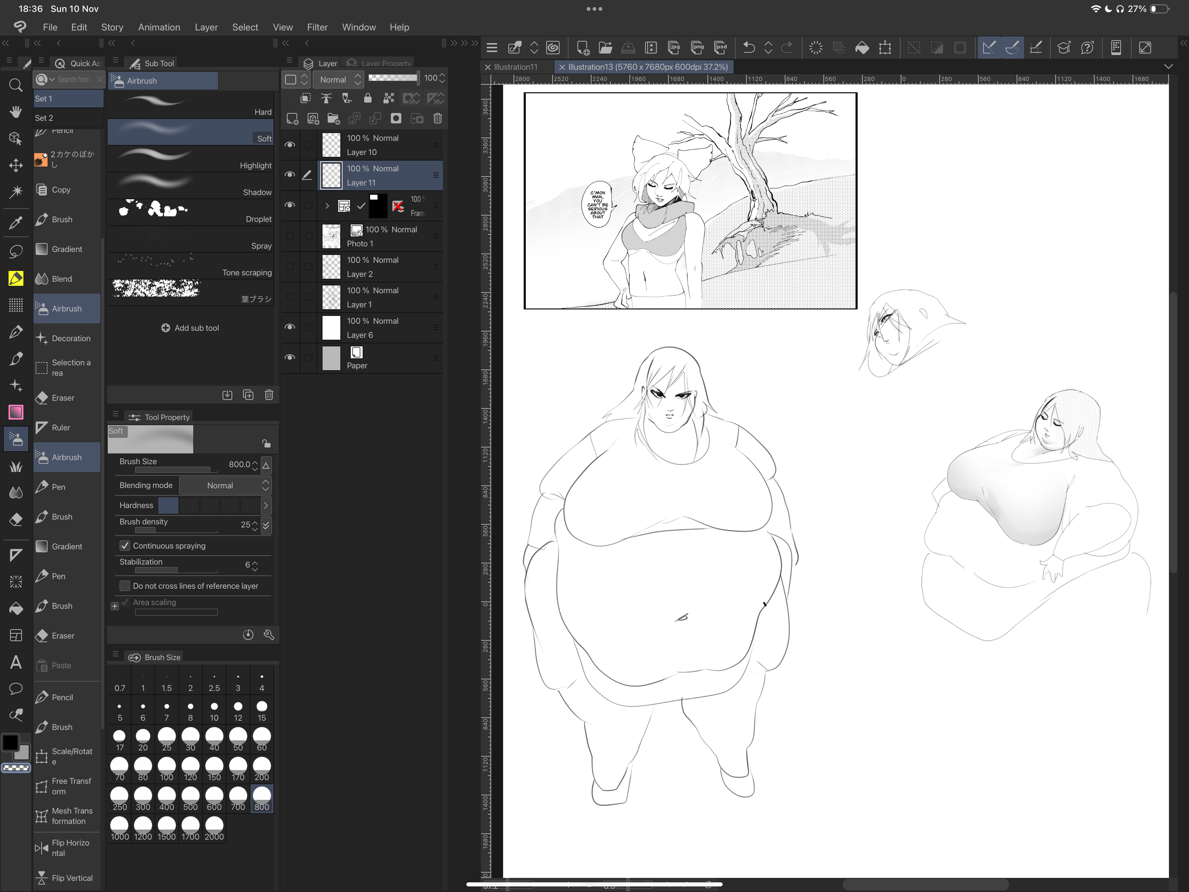
Task: Click the Redo arrow in command bar
Action: [x=787, y=48]
